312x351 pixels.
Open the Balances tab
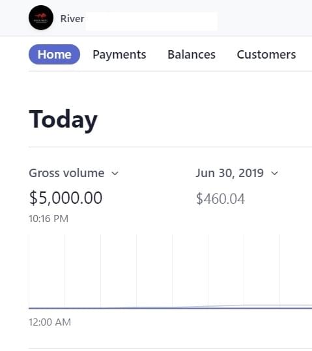tap(191, 55)
